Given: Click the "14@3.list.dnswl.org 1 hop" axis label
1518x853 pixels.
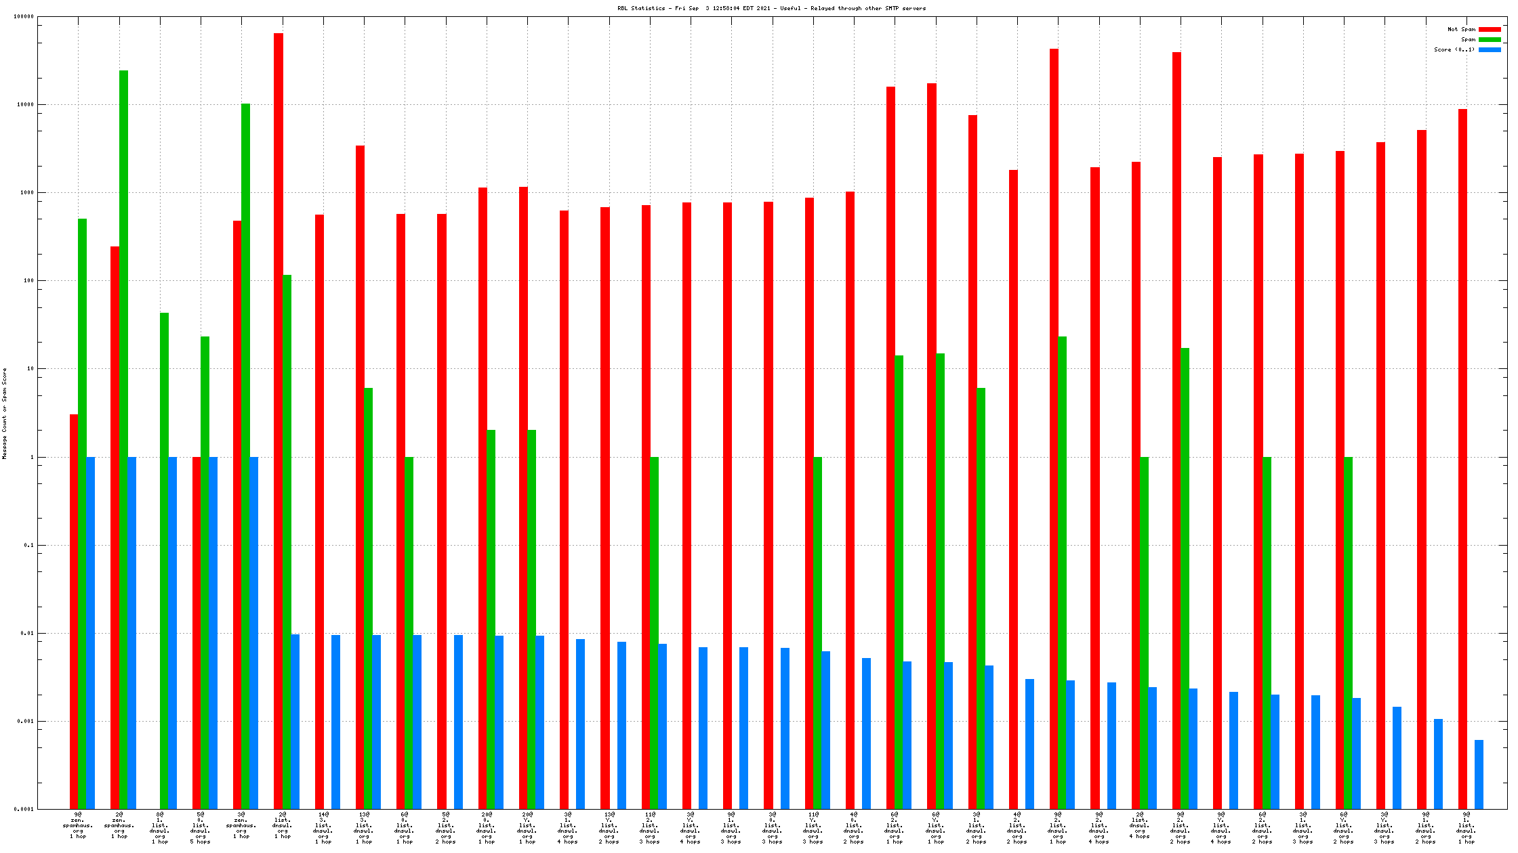Looking at the screenshot, I should pos(323,828).
